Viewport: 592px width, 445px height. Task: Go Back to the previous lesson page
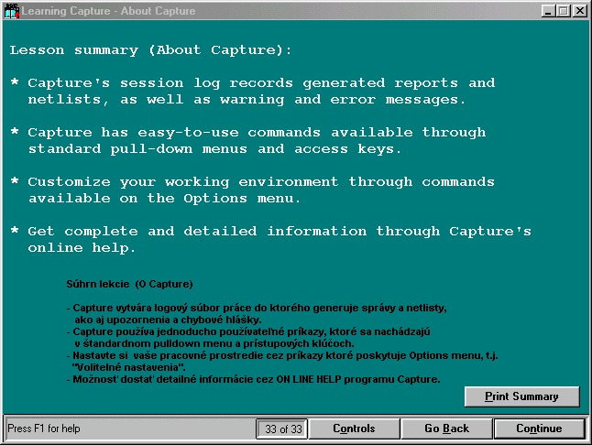pos(446,429)
